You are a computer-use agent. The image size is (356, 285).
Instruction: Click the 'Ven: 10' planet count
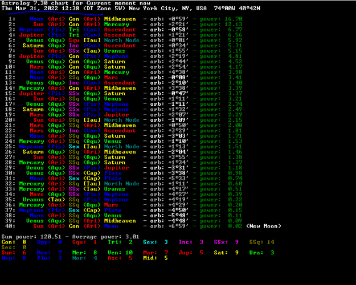tap(120, 253)
